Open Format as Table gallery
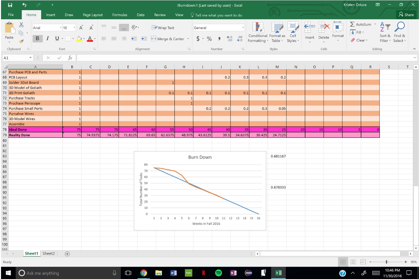Screen dimensions: 420x279 (277, 32)
